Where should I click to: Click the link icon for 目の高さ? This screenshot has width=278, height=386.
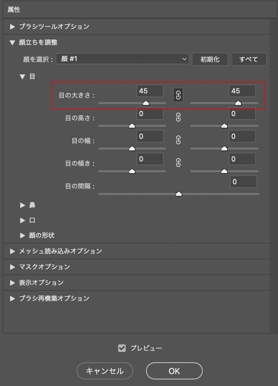pos(178,118)
